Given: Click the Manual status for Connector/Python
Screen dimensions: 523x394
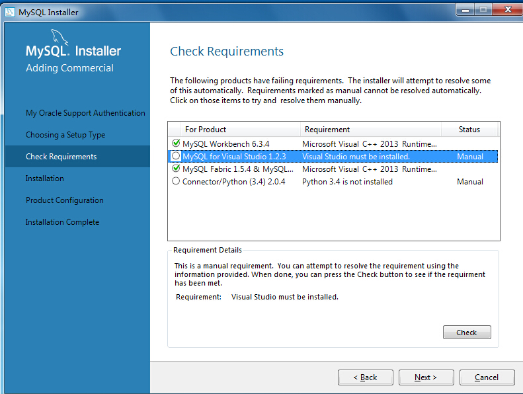Looking at the screenshot, I should [470, 182].
